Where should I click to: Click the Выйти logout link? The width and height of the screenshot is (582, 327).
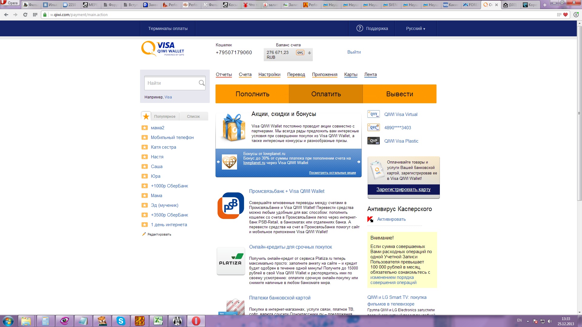(x=354, y=52)
